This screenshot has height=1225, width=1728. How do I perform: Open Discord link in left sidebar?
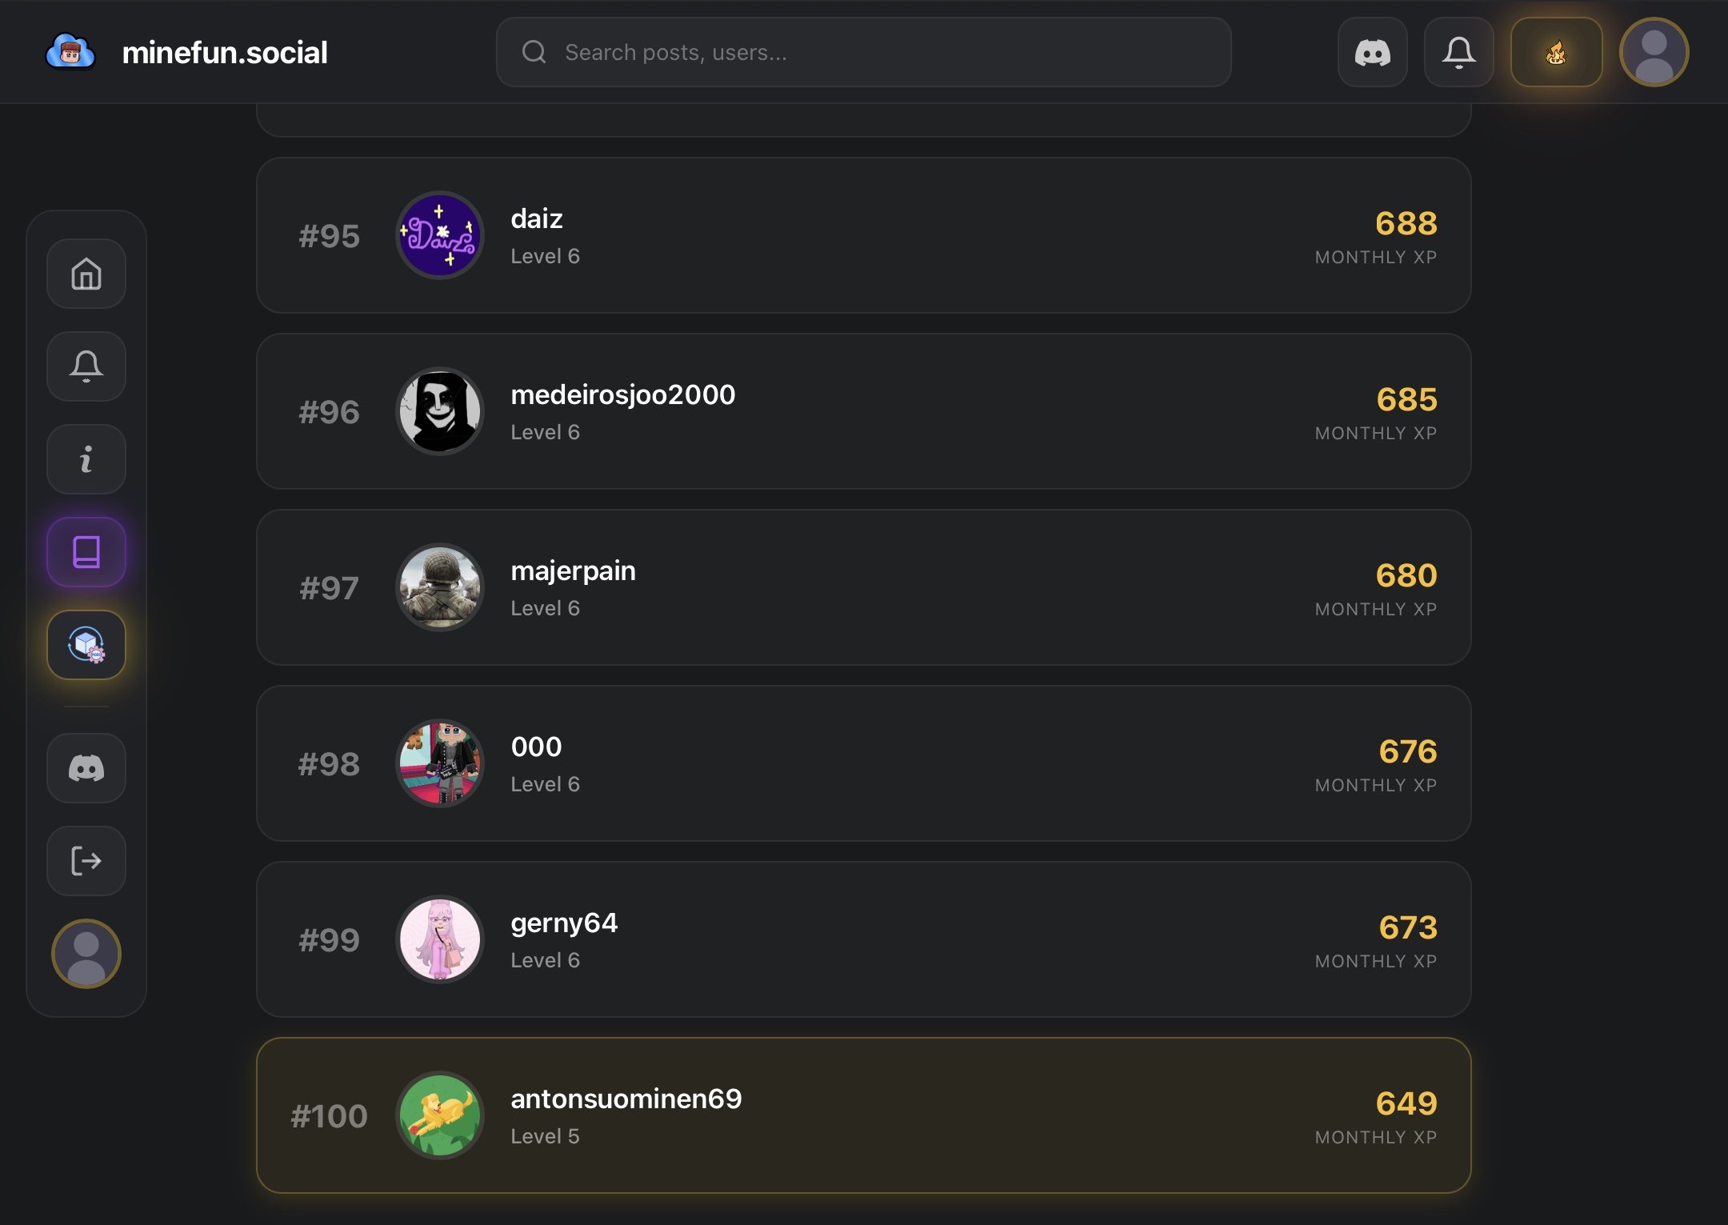[86, 768]
